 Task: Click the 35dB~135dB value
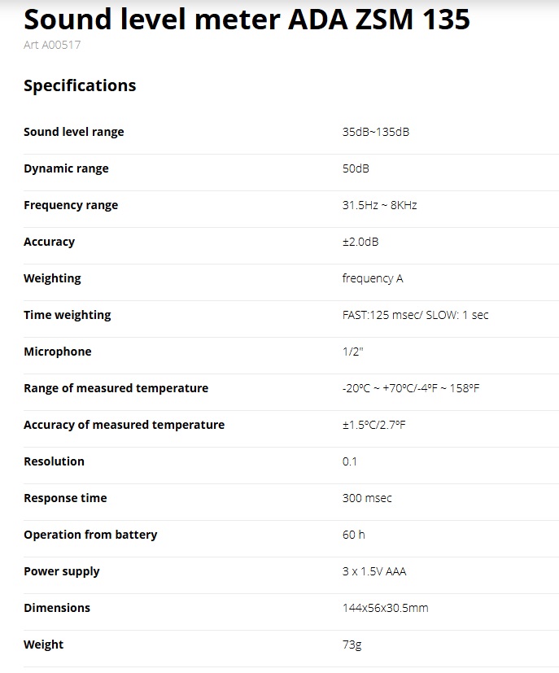point(375,132)
